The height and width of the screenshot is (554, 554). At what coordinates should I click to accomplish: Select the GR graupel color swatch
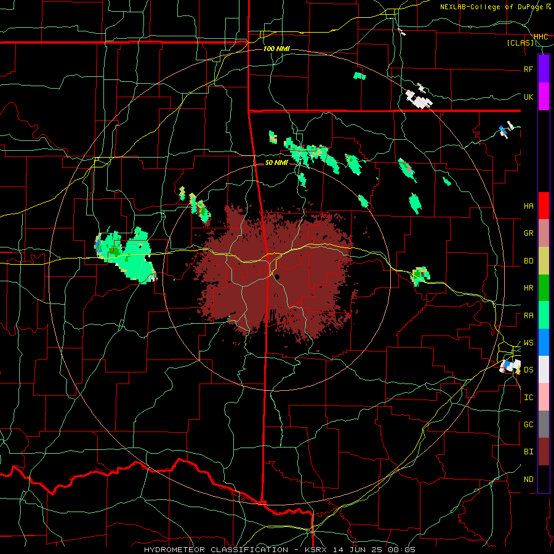coord(544,233)
